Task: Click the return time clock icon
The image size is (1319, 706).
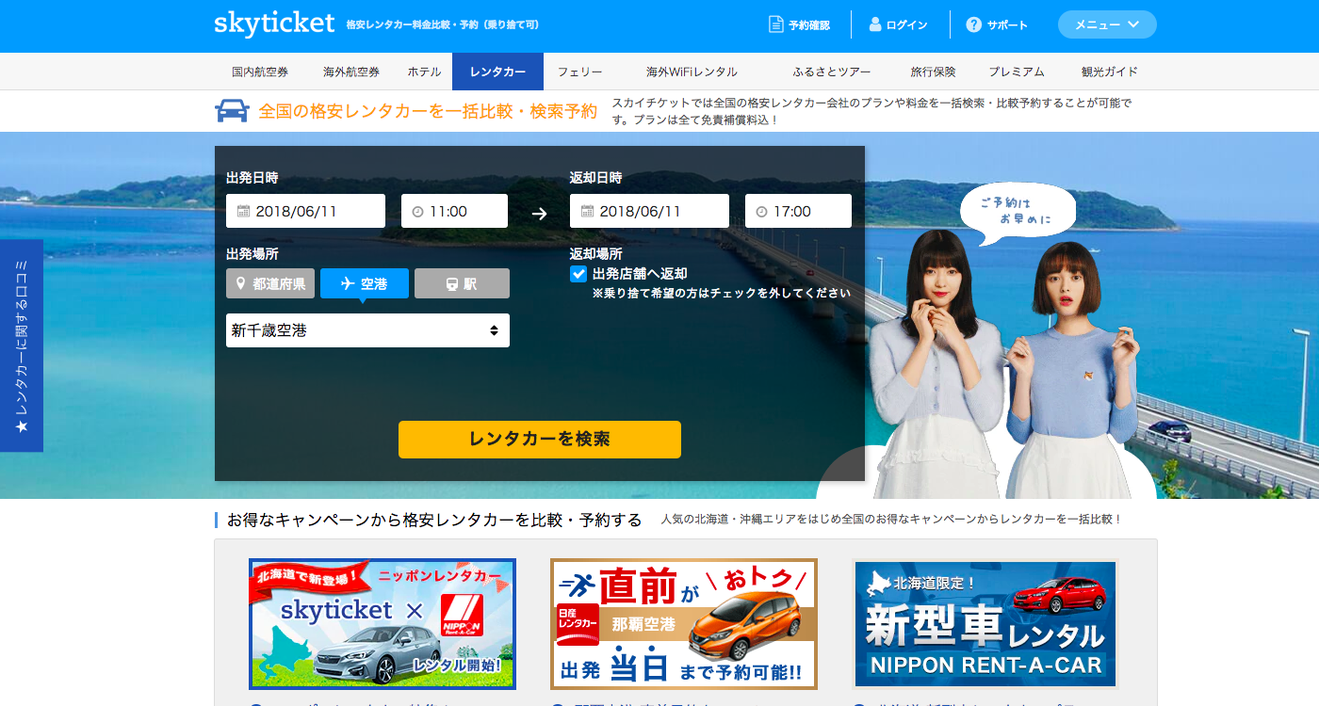Action: pyautogui.click(x=761, y=212)
